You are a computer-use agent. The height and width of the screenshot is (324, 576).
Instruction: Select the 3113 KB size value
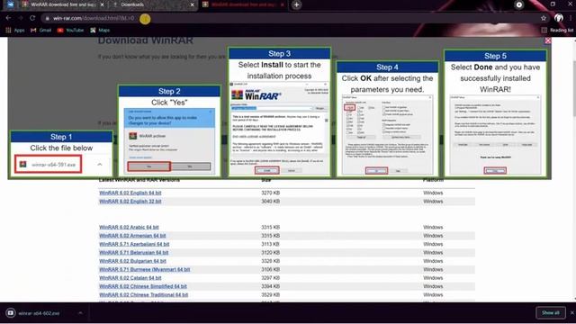tap(270, 244)
